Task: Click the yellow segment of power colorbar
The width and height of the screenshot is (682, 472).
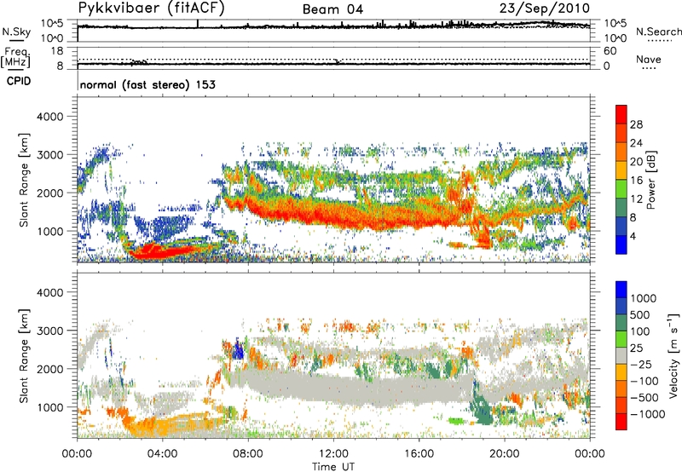Action: [x=621, y=170]
